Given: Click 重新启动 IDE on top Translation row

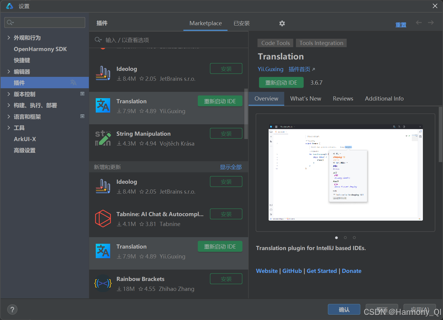Looking at the screenshot, I should [x=220, y=101].
